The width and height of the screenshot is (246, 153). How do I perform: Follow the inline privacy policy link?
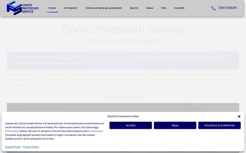tap(96, 131)
